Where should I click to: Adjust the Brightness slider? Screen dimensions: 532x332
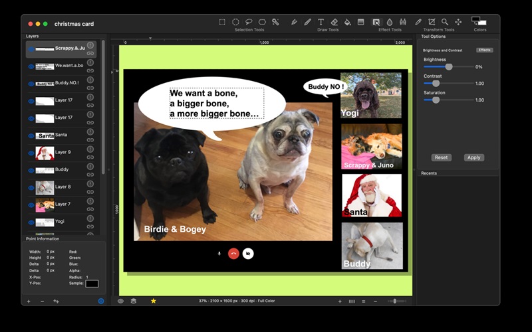(448, 67)
